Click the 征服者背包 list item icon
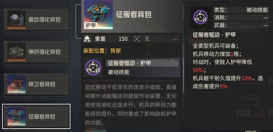The width and height of the screenshot is (273, 132). coord(16,116)
